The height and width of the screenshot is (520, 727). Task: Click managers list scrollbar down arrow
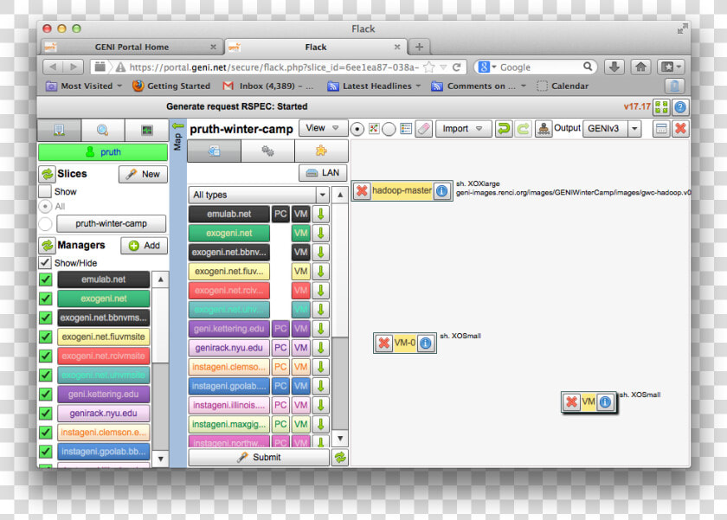(x=160, y=459)
